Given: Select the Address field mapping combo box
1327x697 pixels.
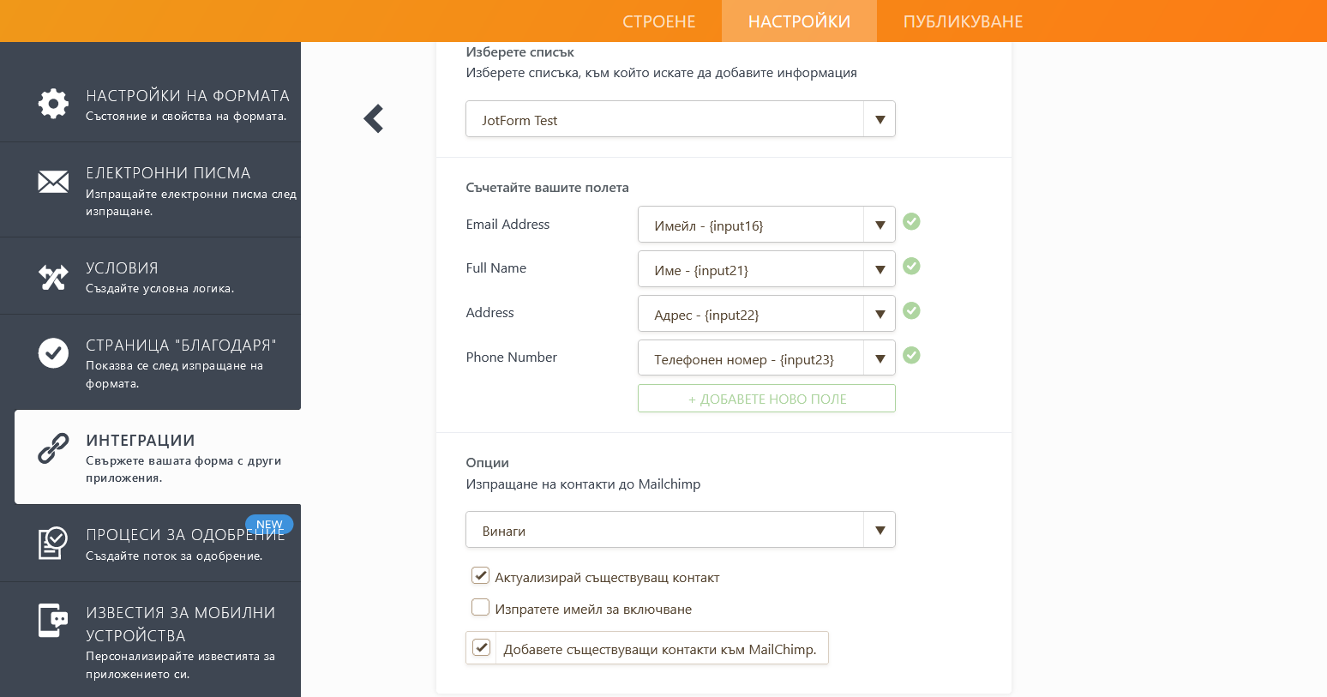Looking at the screenshot, I should point(750,314).
